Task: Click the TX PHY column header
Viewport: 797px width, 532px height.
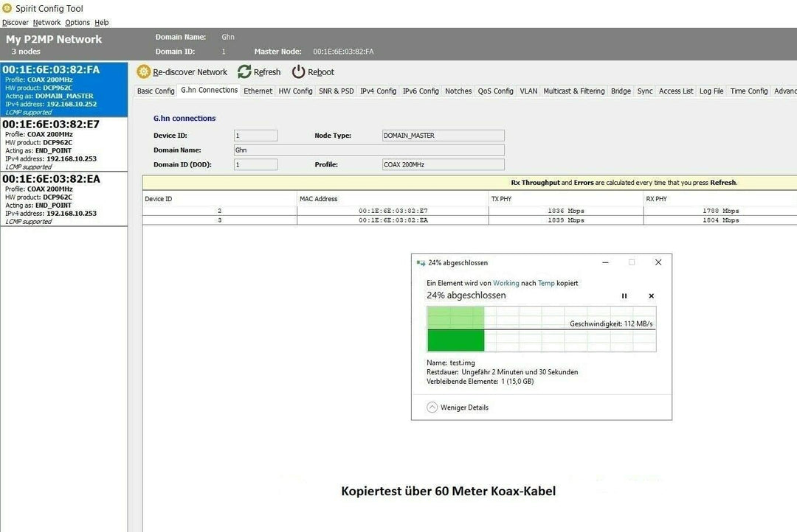Action: click(x=566, y=198)
